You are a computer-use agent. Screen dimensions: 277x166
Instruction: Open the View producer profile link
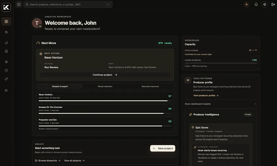pos(206,95)
